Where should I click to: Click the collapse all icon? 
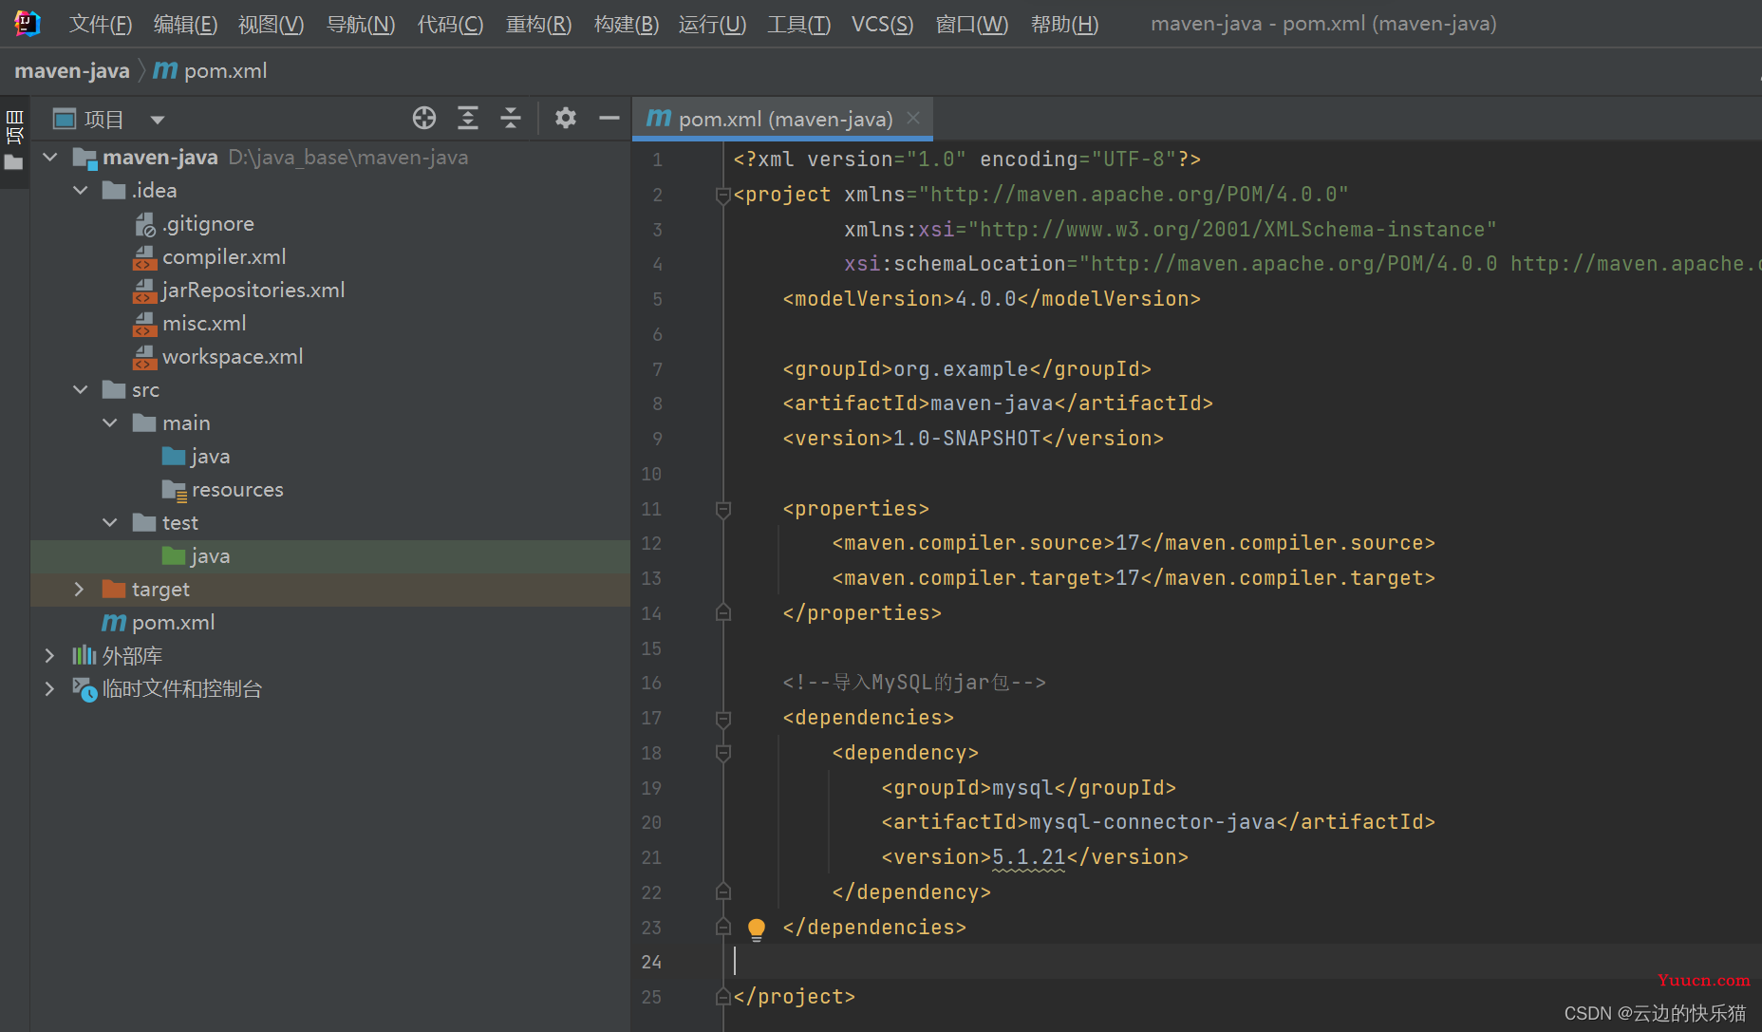point(511,118)
